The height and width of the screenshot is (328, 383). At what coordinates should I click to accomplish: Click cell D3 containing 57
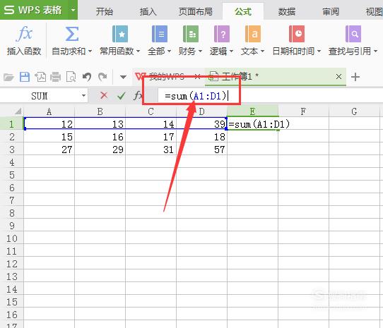(x=201, y=150)
